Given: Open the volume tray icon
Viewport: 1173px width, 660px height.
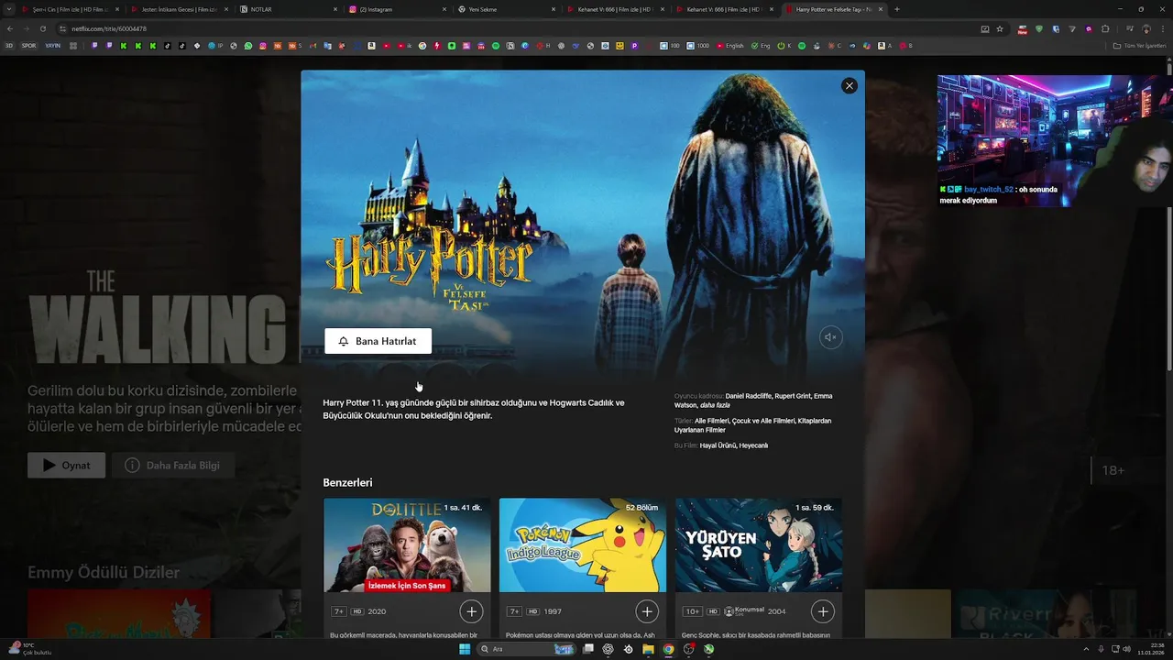Looking at the screenshot, I should (1126, 649).
